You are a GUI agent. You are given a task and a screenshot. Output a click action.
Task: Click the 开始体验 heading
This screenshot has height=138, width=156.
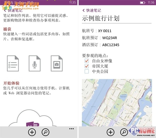click(x=11, y=83)
